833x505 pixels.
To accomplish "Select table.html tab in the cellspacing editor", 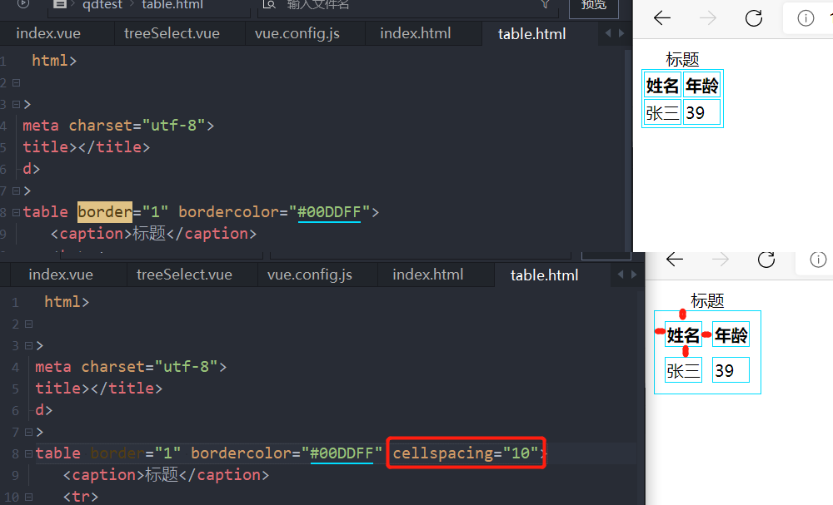I will pos(545,275).
